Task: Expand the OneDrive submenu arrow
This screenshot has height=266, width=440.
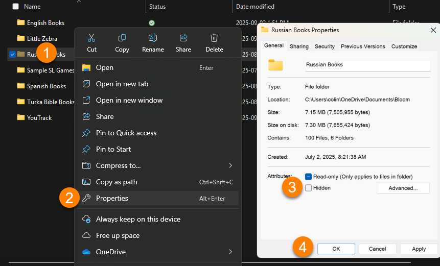Action: coord(230,252)
